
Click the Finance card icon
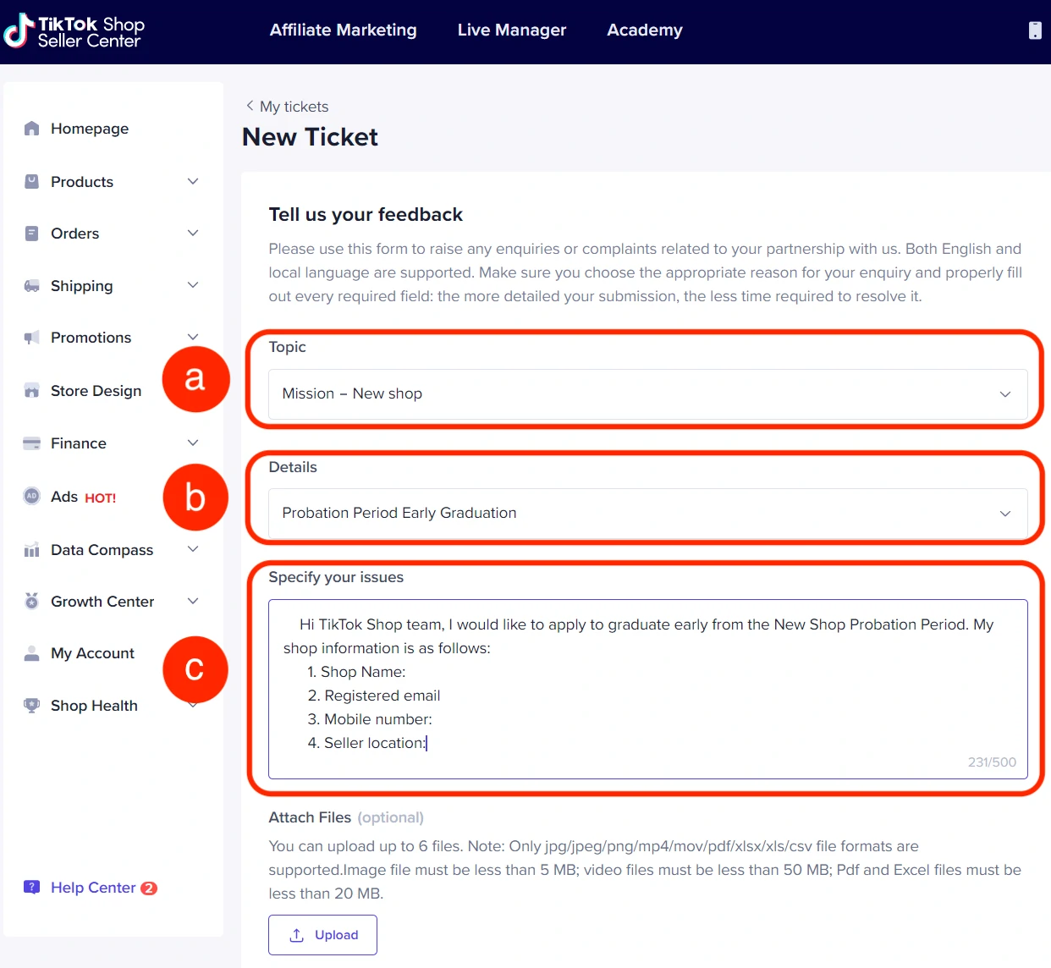pos(32,443)
